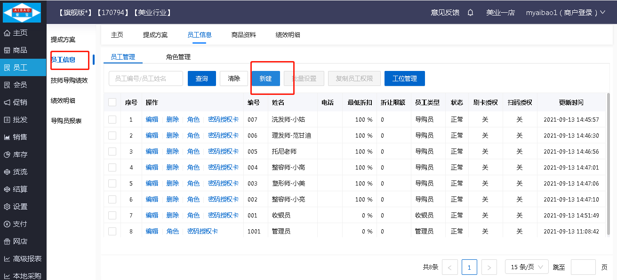The image size is (617, 280).
Task: Check the box for row 004 整容师-小高
Action: pos(112,168)
